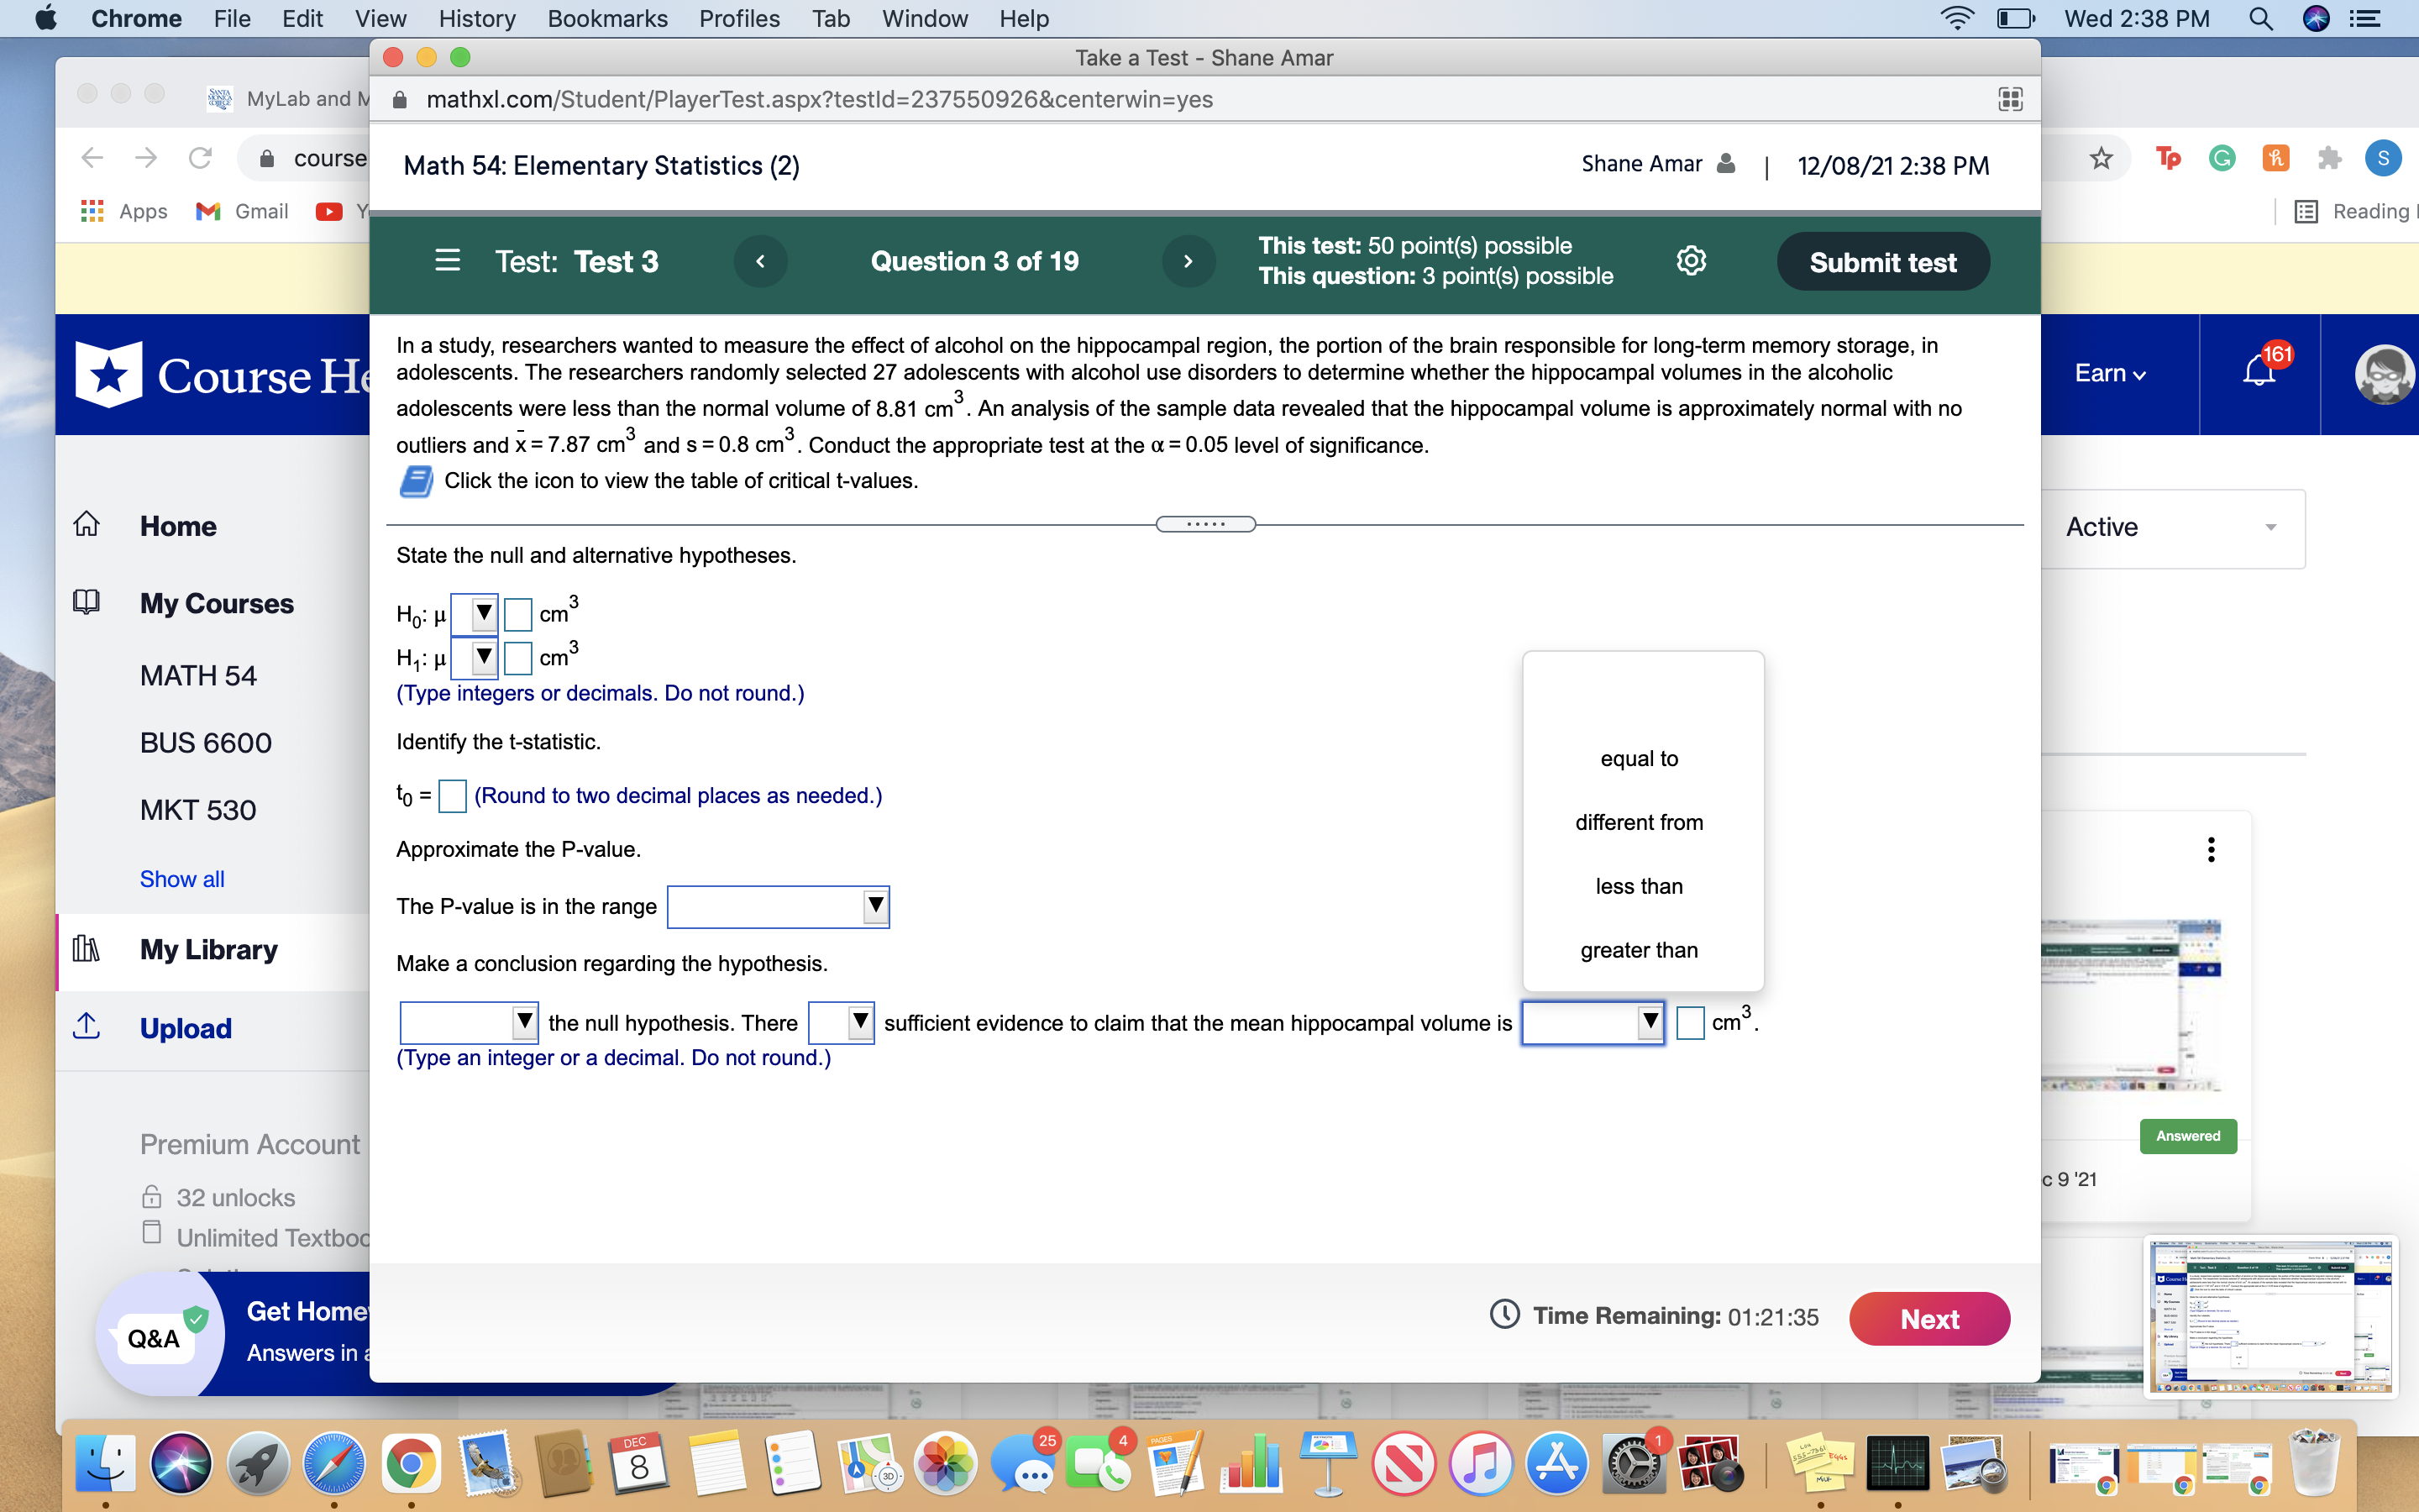Open the Bookmarks menu

coord(608,18)
